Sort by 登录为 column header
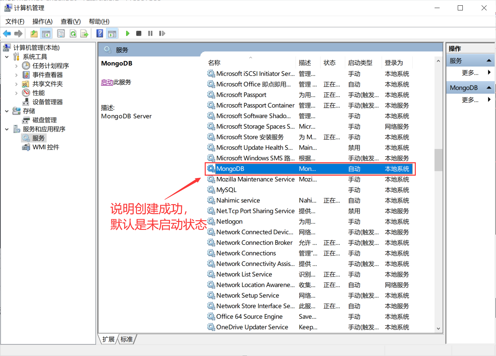 click(x=397, y=63)
